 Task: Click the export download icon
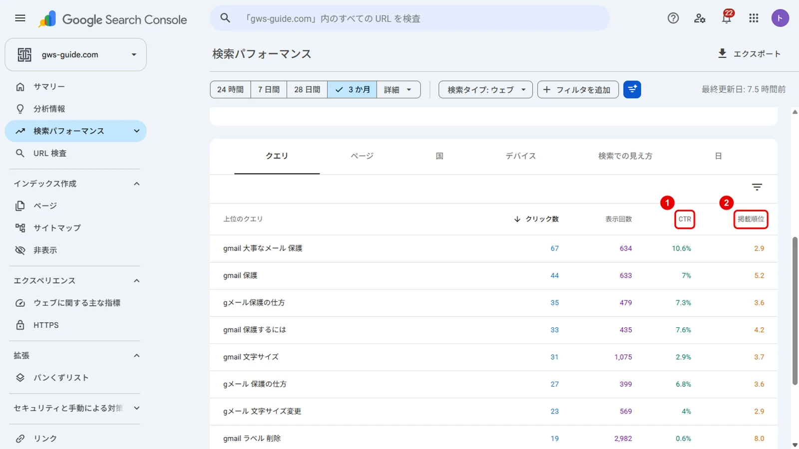[x=722, y=53]
